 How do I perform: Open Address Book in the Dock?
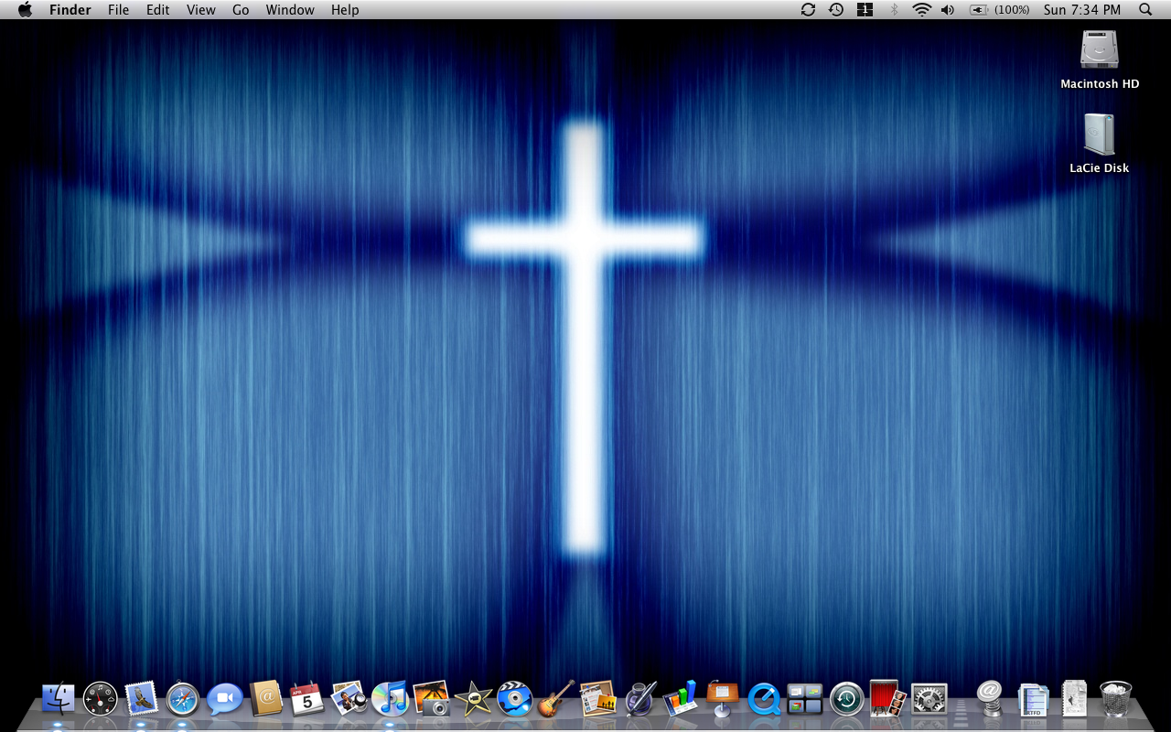[265, 700]
